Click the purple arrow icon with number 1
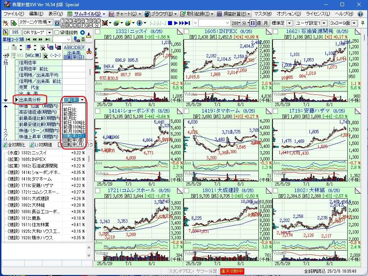The image size is (368, 276). (50, 48)
